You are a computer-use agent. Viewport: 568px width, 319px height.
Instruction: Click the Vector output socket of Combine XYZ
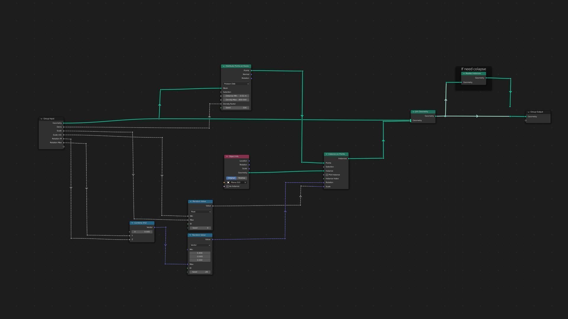point(154,227)
